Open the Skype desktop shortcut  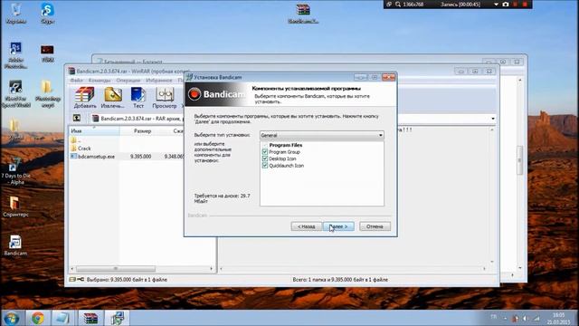(47, 14)
